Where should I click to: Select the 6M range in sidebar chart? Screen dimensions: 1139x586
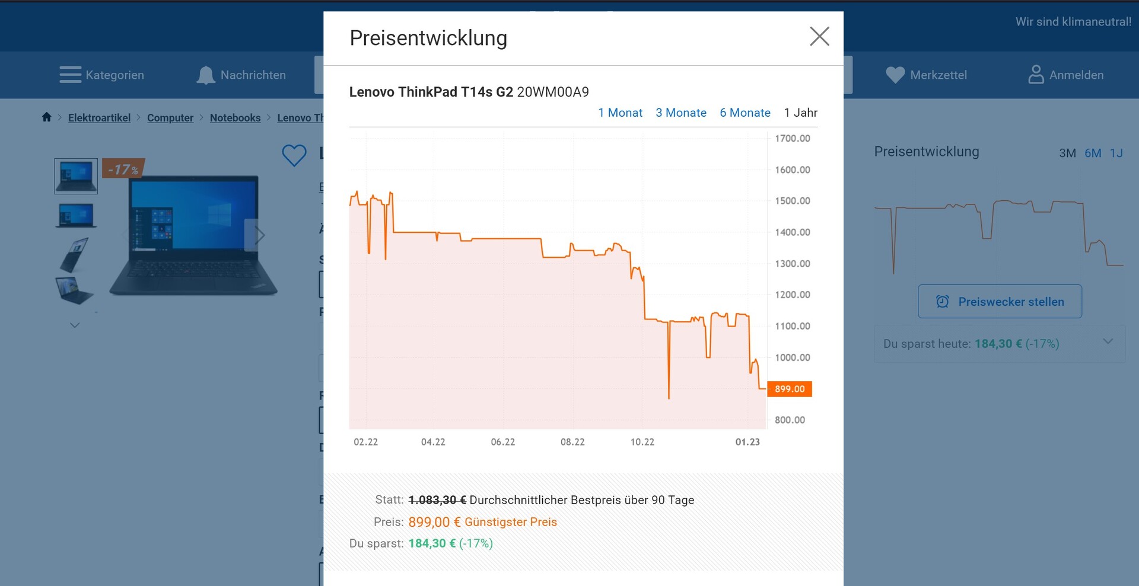click(x=1093, y=153)
